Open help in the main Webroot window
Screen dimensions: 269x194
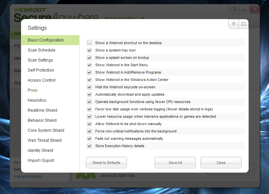235,9
